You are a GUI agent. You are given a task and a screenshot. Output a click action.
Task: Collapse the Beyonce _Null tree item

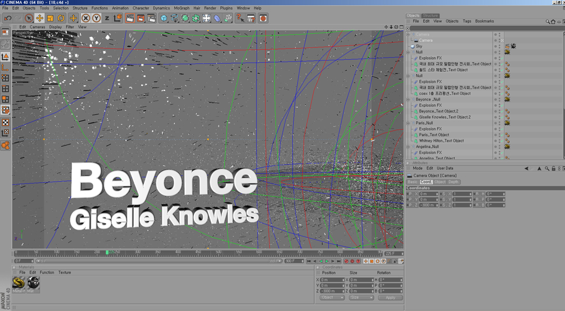coord(408,99)
